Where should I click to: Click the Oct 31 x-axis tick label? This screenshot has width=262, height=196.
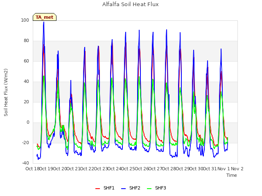[210, 169]
